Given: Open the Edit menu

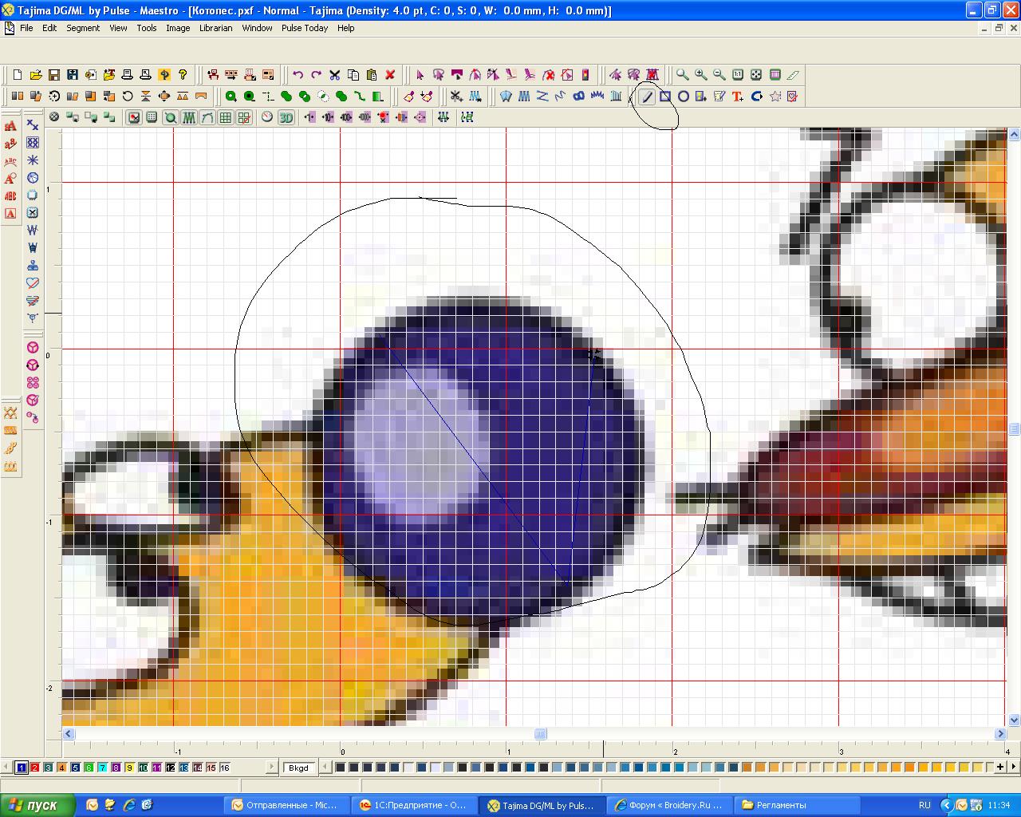Looking at the screenshot, I should (x=49, y=28).
